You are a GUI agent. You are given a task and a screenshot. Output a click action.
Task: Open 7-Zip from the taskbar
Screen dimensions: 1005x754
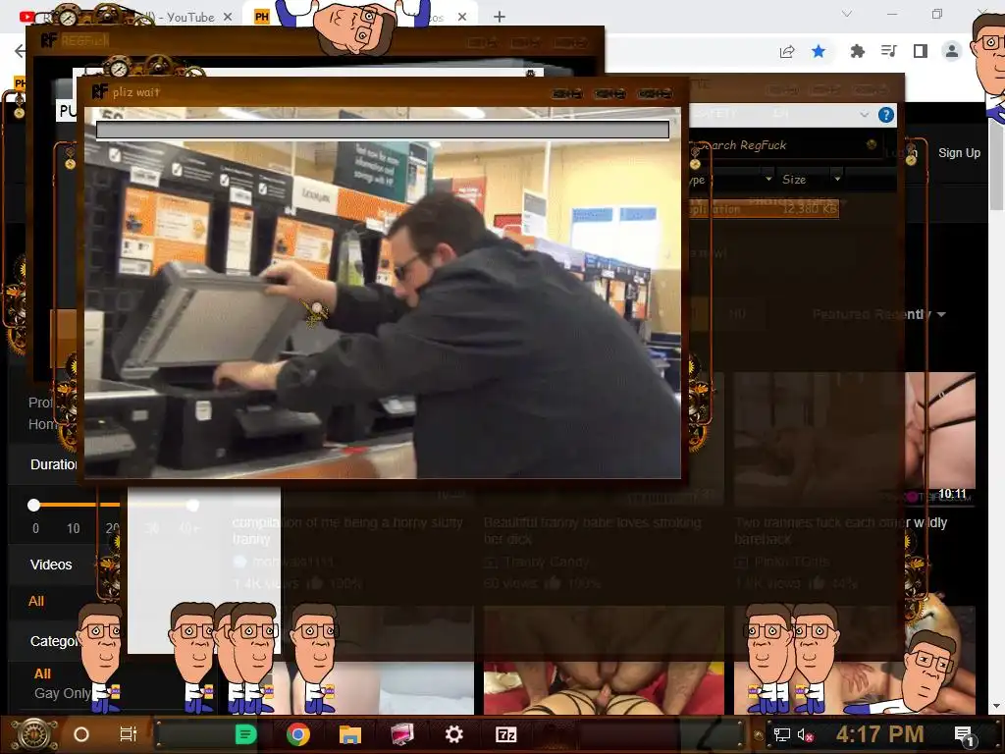505,734
